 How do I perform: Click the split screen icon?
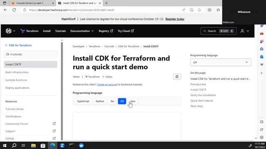(209, 10)
